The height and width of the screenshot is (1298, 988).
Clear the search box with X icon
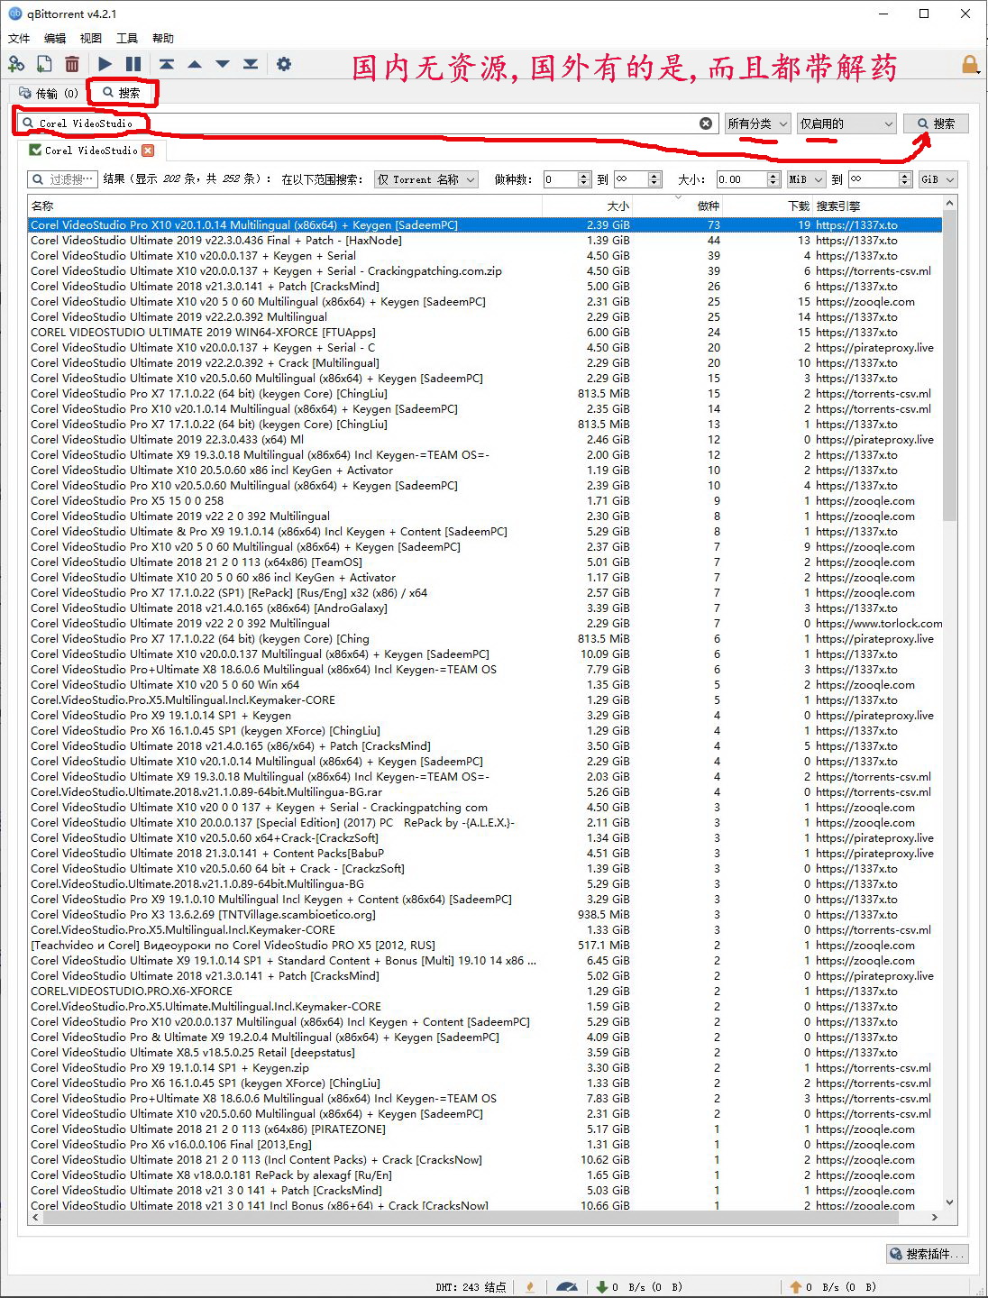(x=706, y=123)
